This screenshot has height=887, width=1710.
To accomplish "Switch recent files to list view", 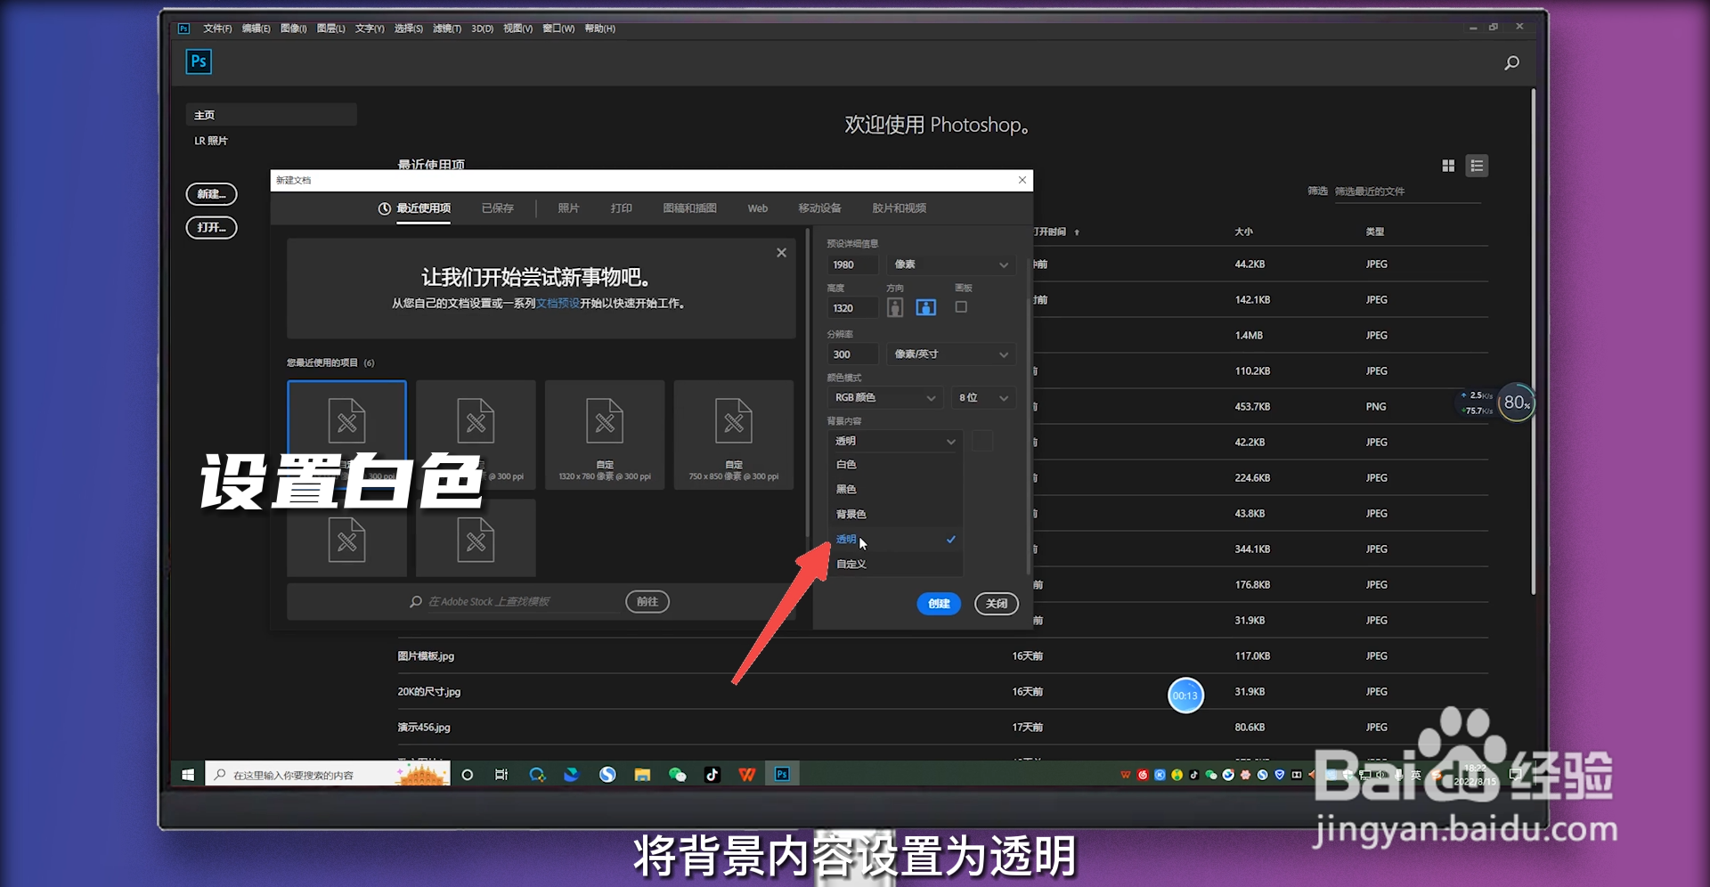I will (1477, 166).
